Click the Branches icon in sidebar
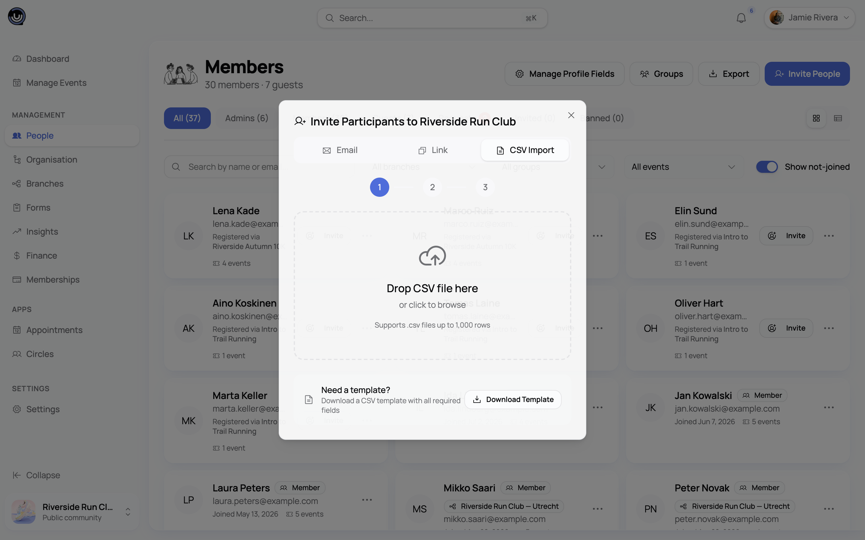865x540 pixels. tap(17, 184)
